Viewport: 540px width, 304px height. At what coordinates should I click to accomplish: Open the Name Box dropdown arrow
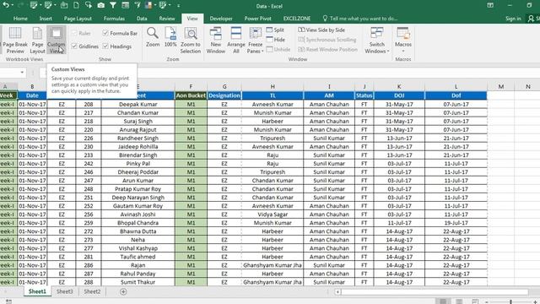coord(22,73)
